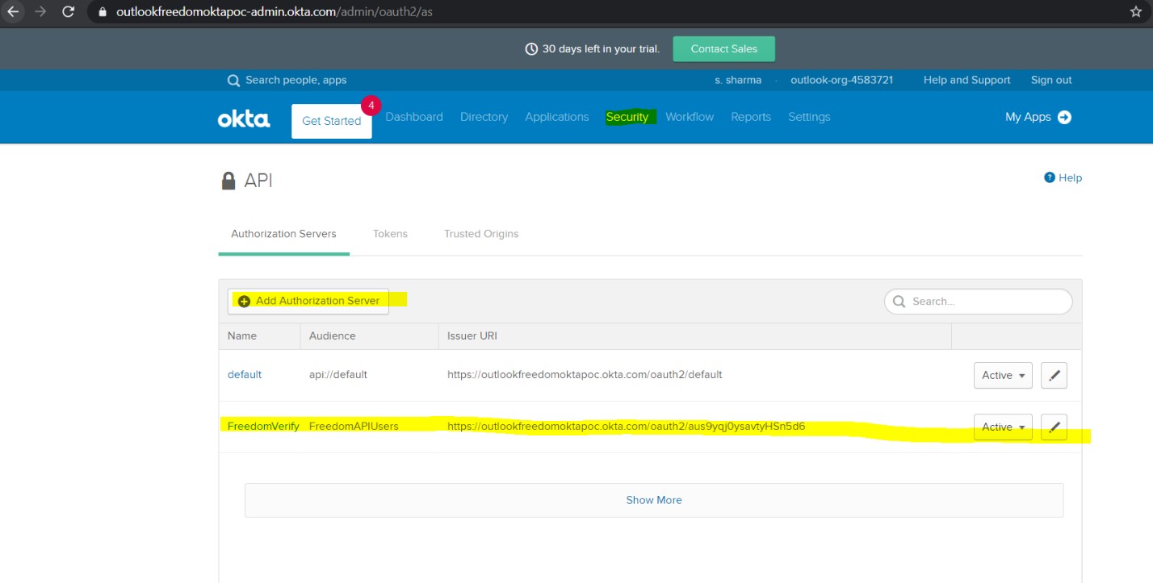Click the My Apps link
Image resolution: width=1153 pixels, height=583 pixels.
(1028, 117)
